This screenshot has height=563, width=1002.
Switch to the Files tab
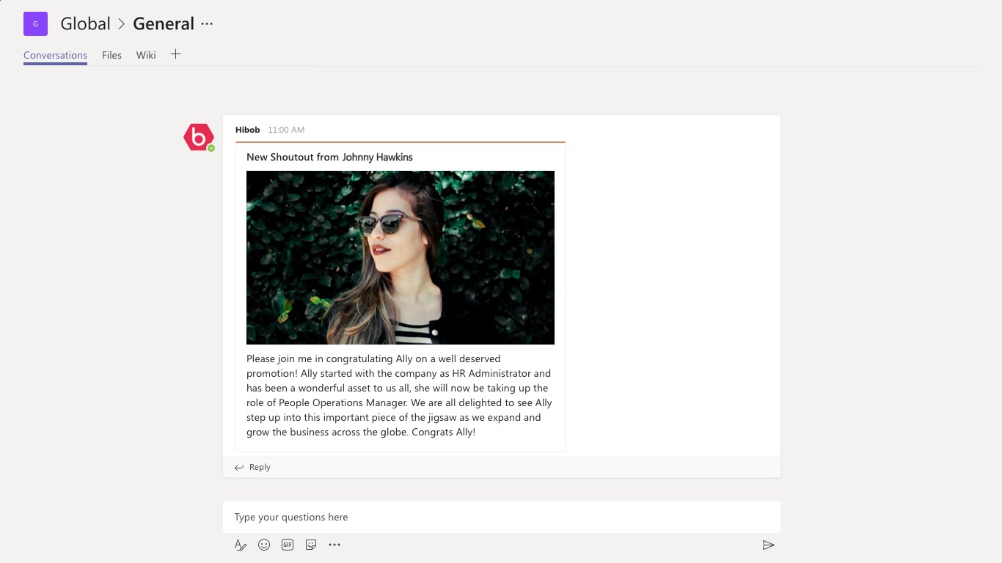coord(111,55)
